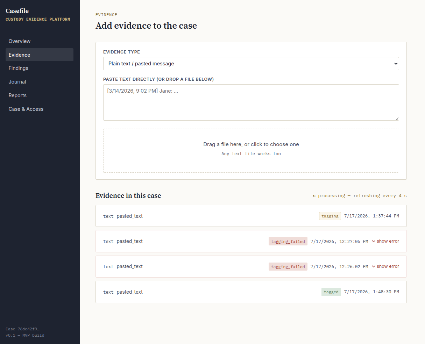
Task: Select Evidence in the sidebar
Action: click(x=40, y=55)
